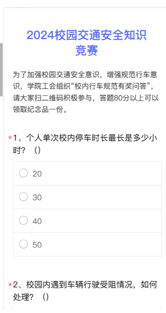Click the intro paragraph about 学院工会
Screen dimensions: 166x313
[86, 92]
